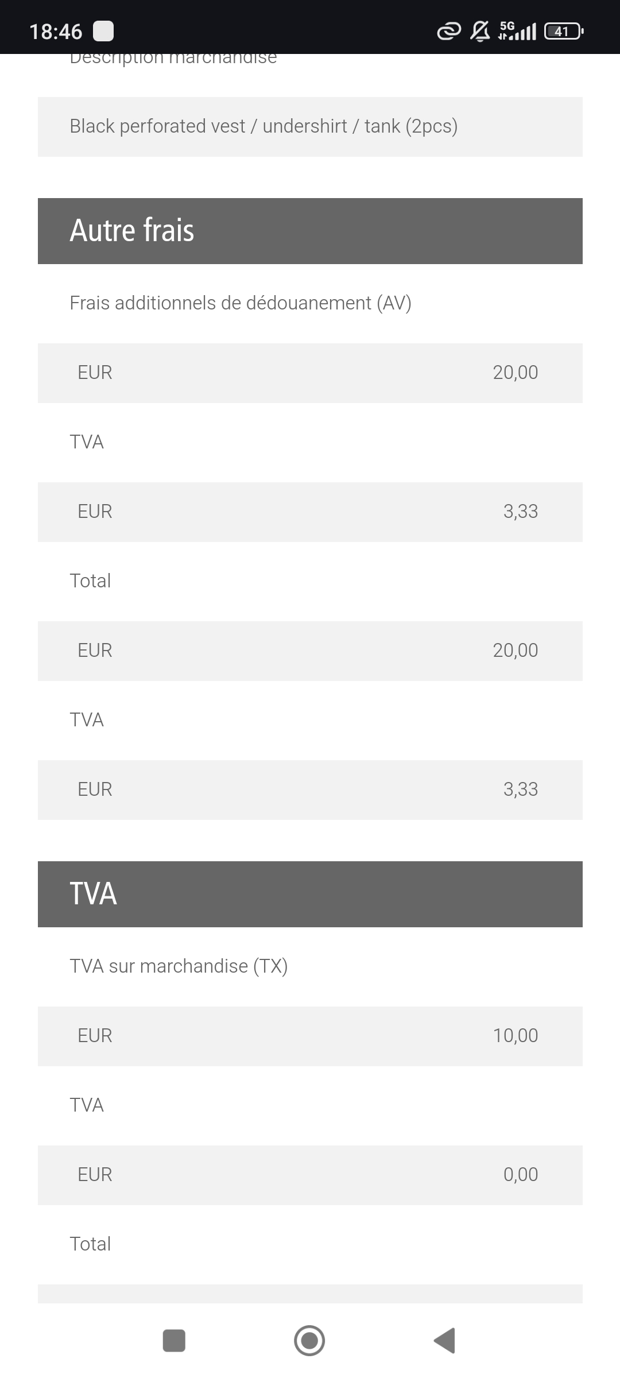The width and height of the screenshot is (620, 1378).
Task: Tap the white notification square beside clock
Action: coord(103,31)
